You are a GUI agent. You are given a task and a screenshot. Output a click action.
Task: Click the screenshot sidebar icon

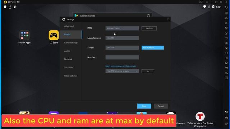226,48
